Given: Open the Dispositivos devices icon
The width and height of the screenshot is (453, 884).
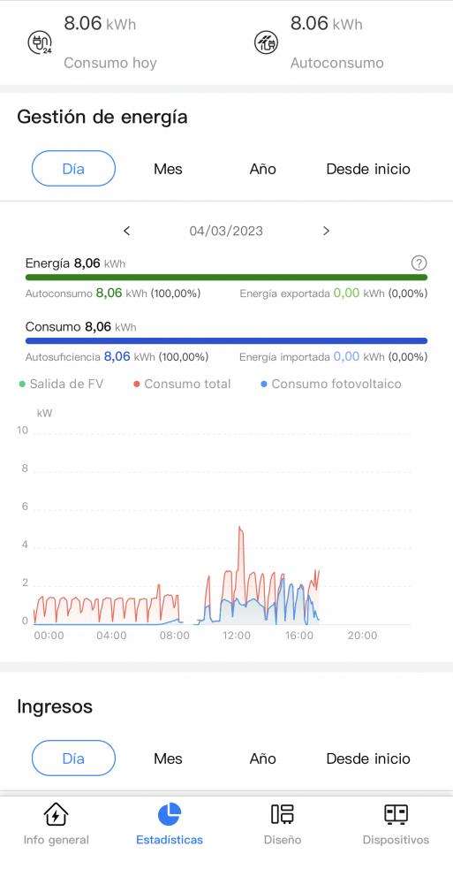Looking at the screenshot, I should point(396,814).
